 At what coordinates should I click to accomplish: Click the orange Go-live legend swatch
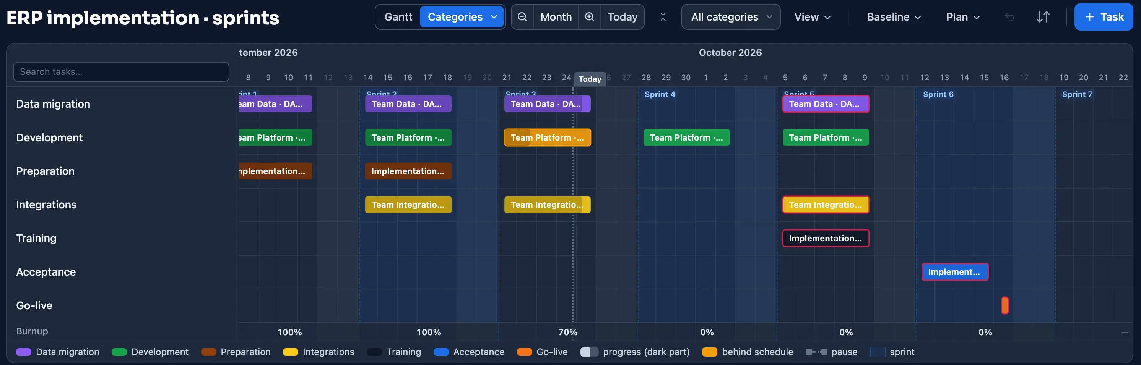(x=525, y=352)
